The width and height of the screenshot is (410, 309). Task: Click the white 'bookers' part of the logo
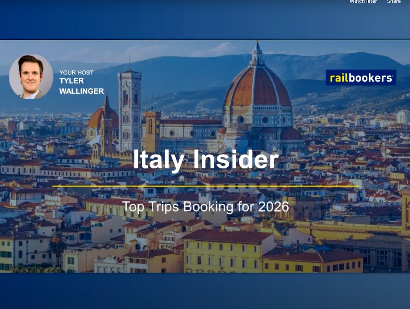tap(370, 78)
